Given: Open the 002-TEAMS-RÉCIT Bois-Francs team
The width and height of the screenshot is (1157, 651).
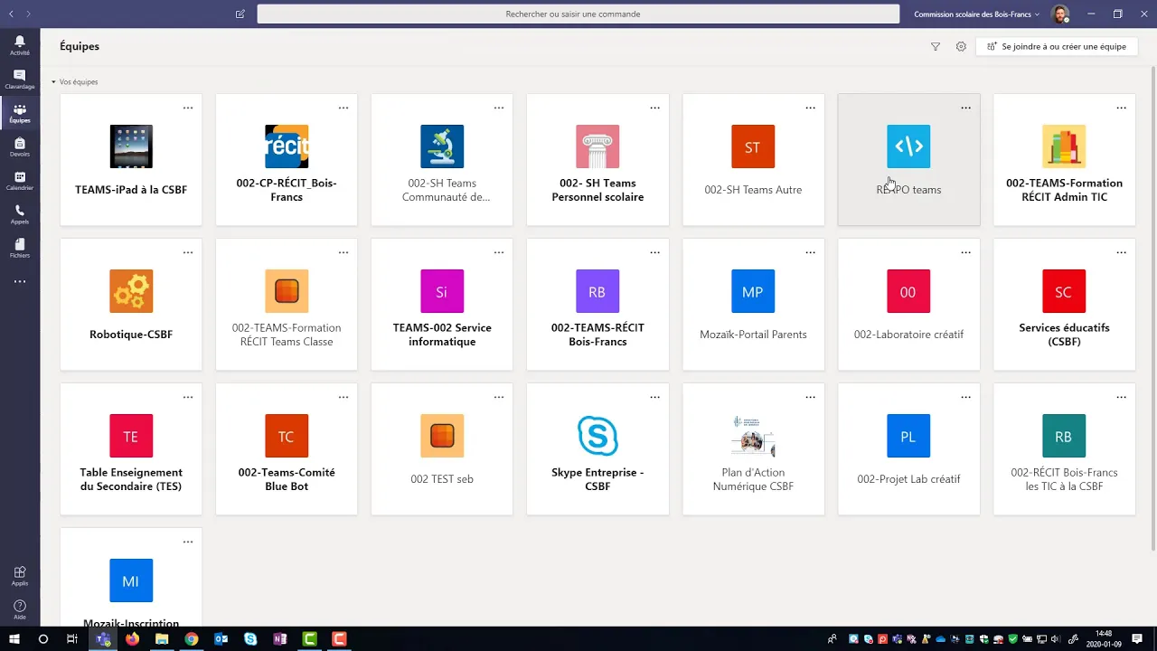Looking at the screenshot, I should tap(597, 305).
